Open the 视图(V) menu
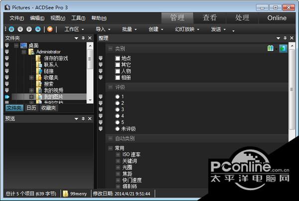 58,18
